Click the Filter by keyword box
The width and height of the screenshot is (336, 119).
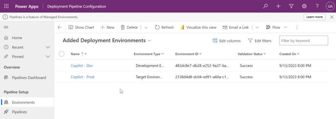tap(304, 41)
